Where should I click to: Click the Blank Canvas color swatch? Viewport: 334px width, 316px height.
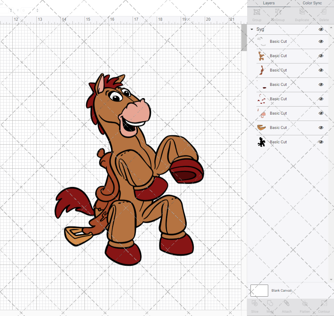(x=259, y=290)
